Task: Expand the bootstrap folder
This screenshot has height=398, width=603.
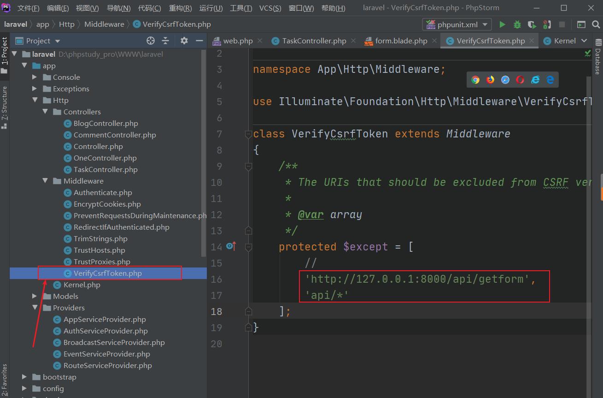Action: tap(24, 377)
